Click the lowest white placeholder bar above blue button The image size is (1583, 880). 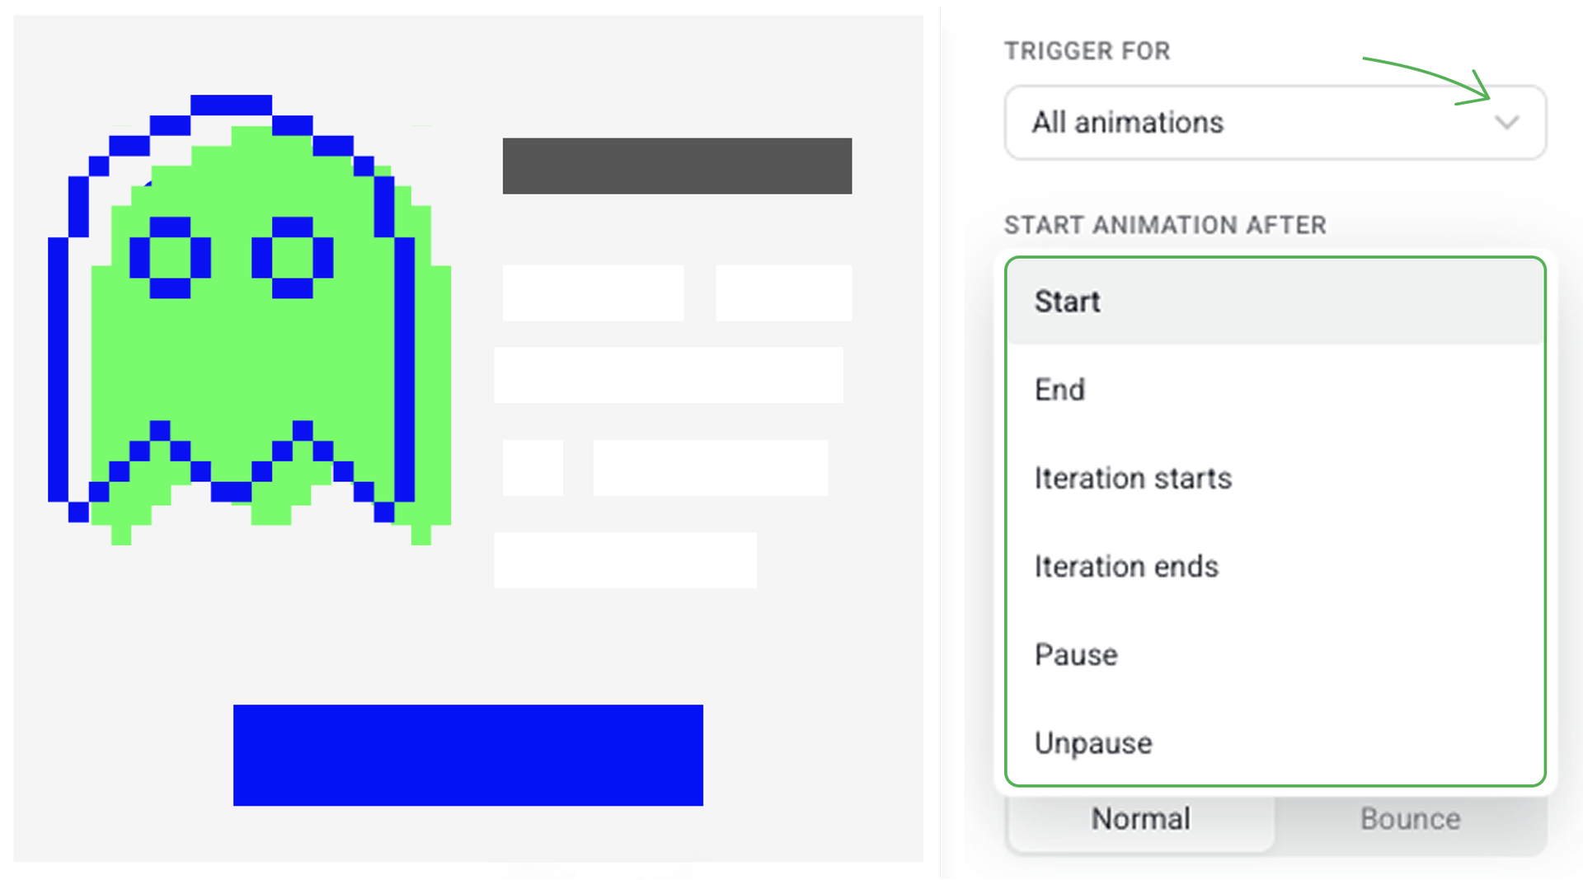(625, 560)
